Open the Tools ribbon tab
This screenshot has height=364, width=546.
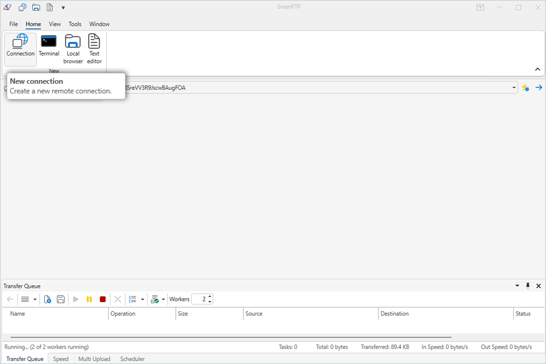pos(75,24)
